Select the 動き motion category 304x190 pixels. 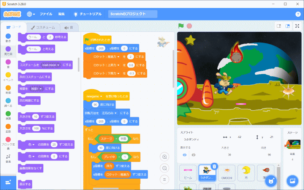point(8,38)
